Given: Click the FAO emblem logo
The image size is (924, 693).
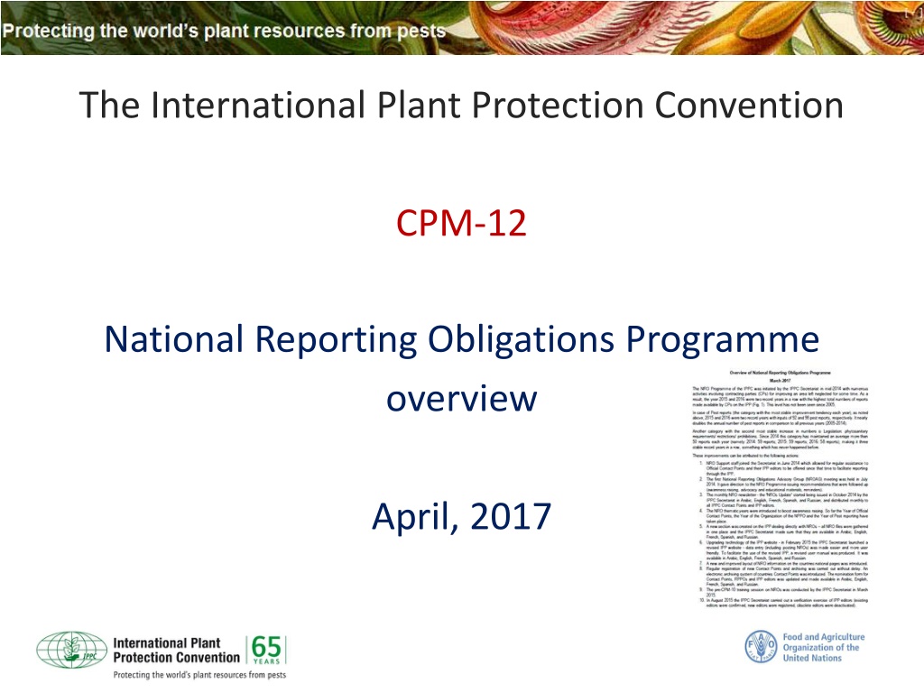Looking at the screenshot, I should (x=761, y=646).
